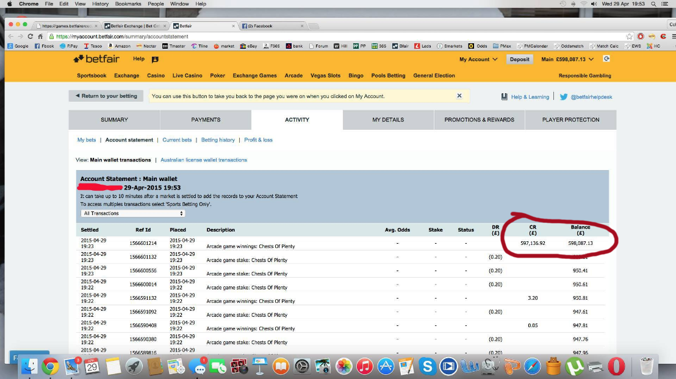The height and width of the screenshot is (379, 676).
Task: Switch to the Facebook browser tab
Action: coord(272,26)
